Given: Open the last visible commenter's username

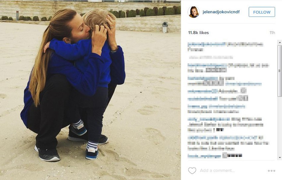Looking at the screenshot, I should 204,156.
